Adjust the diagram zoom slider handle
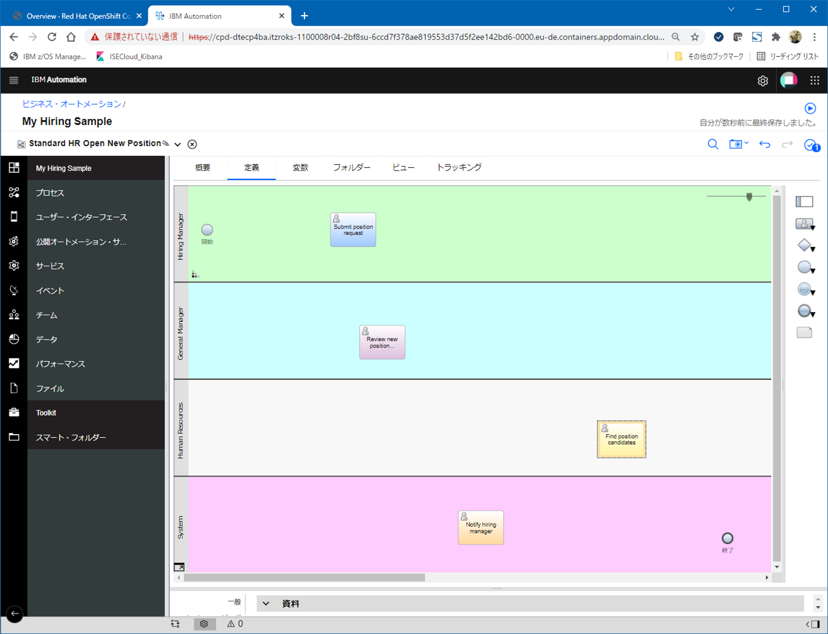Viewport: 828px width, 634px height. [749, 197]
